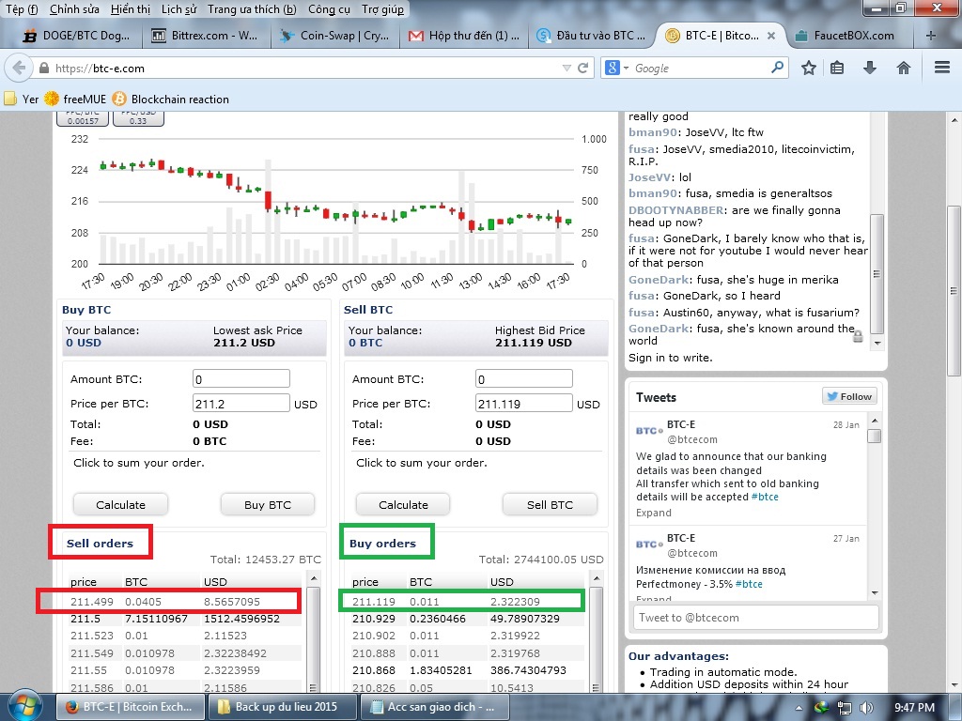
Task: Go to the Firefox home page icon
Action: (903, 68)
